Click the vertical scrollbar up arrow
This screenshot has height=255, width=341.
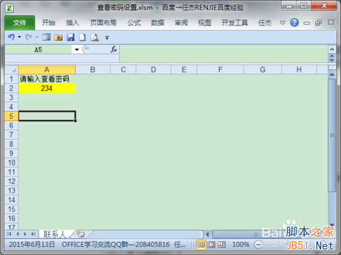[x=332, y=74]
